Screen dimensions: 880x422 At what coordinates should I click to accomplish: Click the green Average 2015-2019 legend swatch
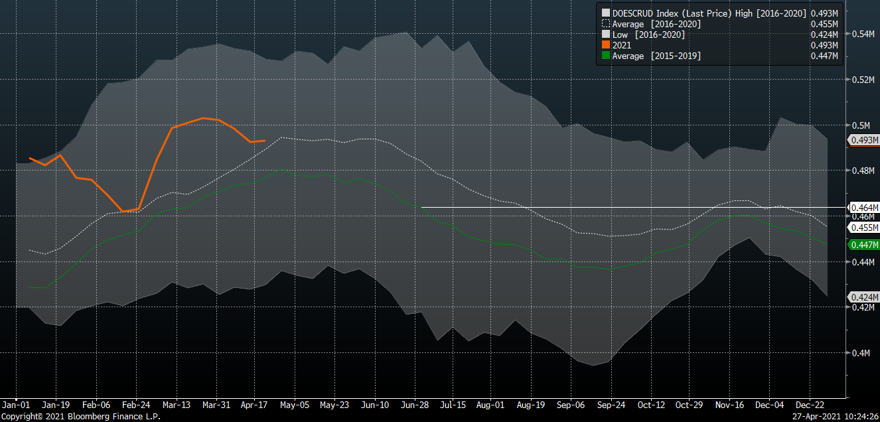click(x=606, y=56)
